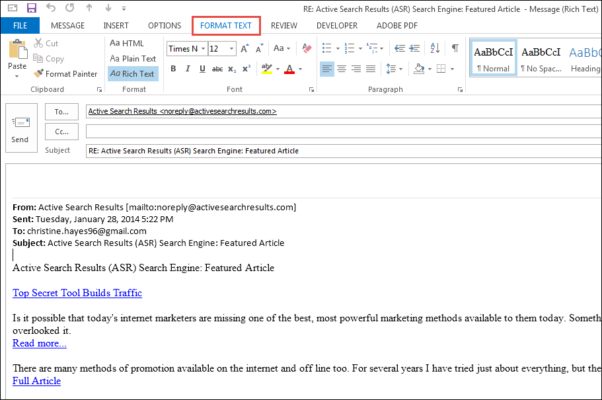
Task: Open the Paragraph dialog launcher
Action: pyautogui.click(x=460, y=89)
